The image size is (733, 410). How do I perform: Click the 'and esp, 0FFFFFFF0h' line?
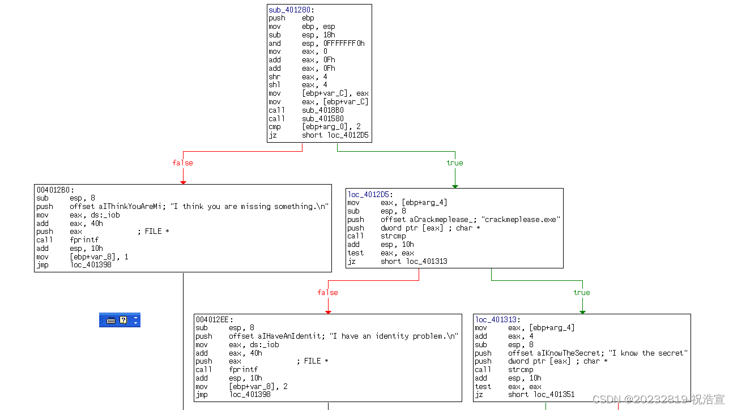[317, 43]
